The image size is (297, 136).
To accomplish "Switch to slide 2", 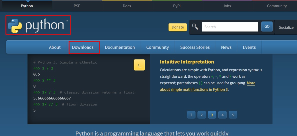I will [202, 115].
